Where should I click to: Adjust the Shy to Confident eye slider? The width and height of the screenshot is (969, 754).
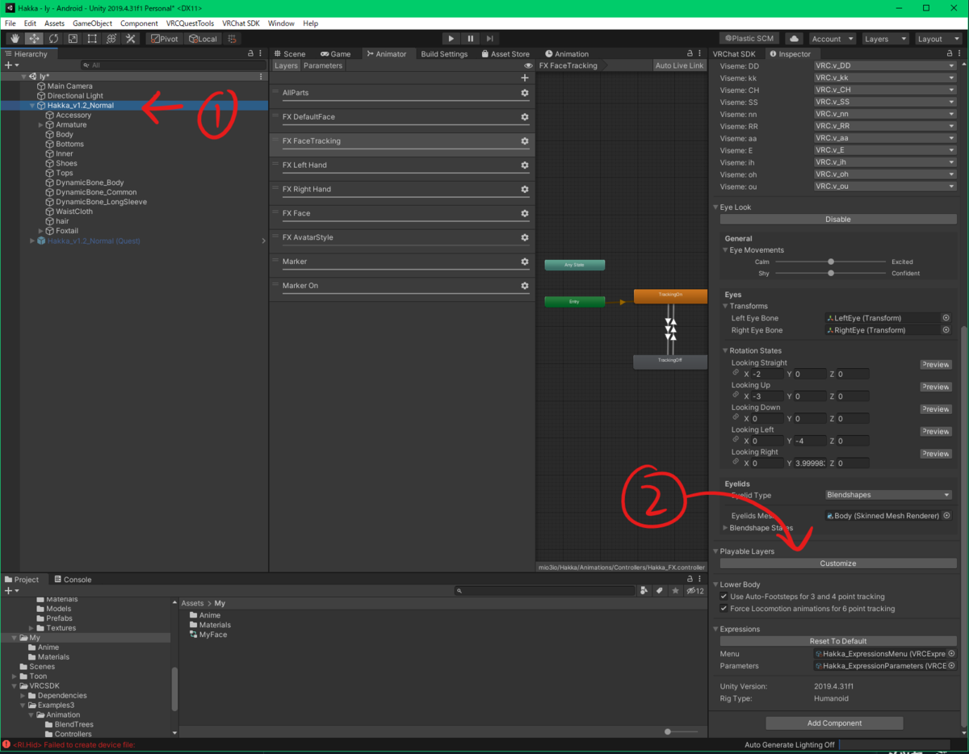[x=830, y=273]
